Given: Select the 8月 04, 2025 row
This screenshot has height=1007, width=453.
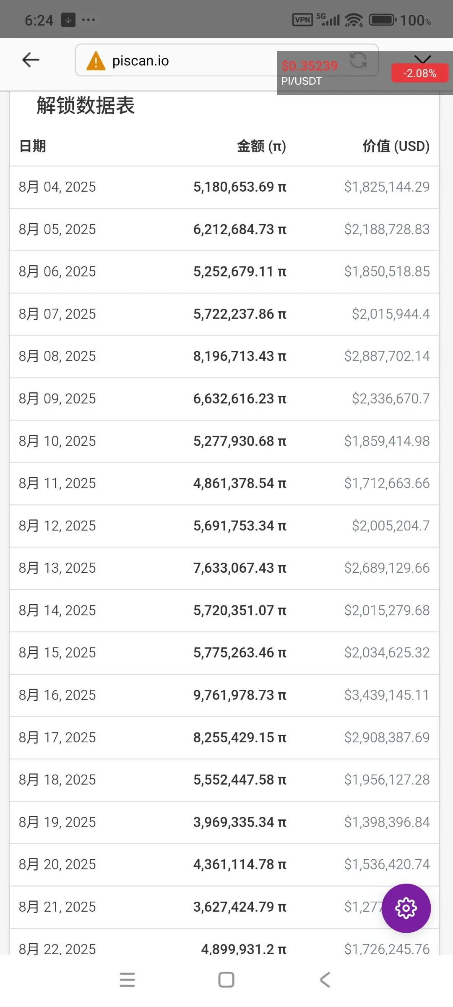Looking at the screenshot, I should [224, 187].
